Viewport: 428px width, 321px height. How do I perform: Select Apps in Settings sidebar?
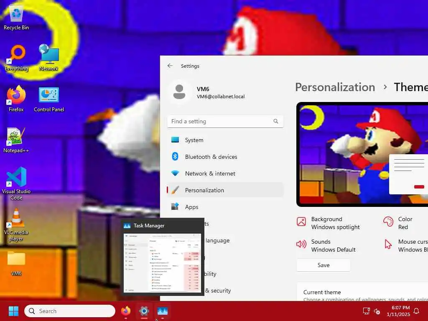point(225,207)
